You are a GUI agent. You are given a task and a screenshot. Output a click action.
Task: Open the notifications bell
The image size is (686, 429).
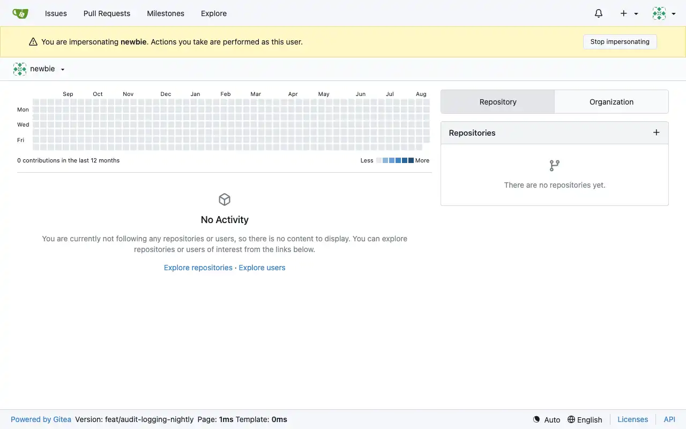tap(599, 13)
